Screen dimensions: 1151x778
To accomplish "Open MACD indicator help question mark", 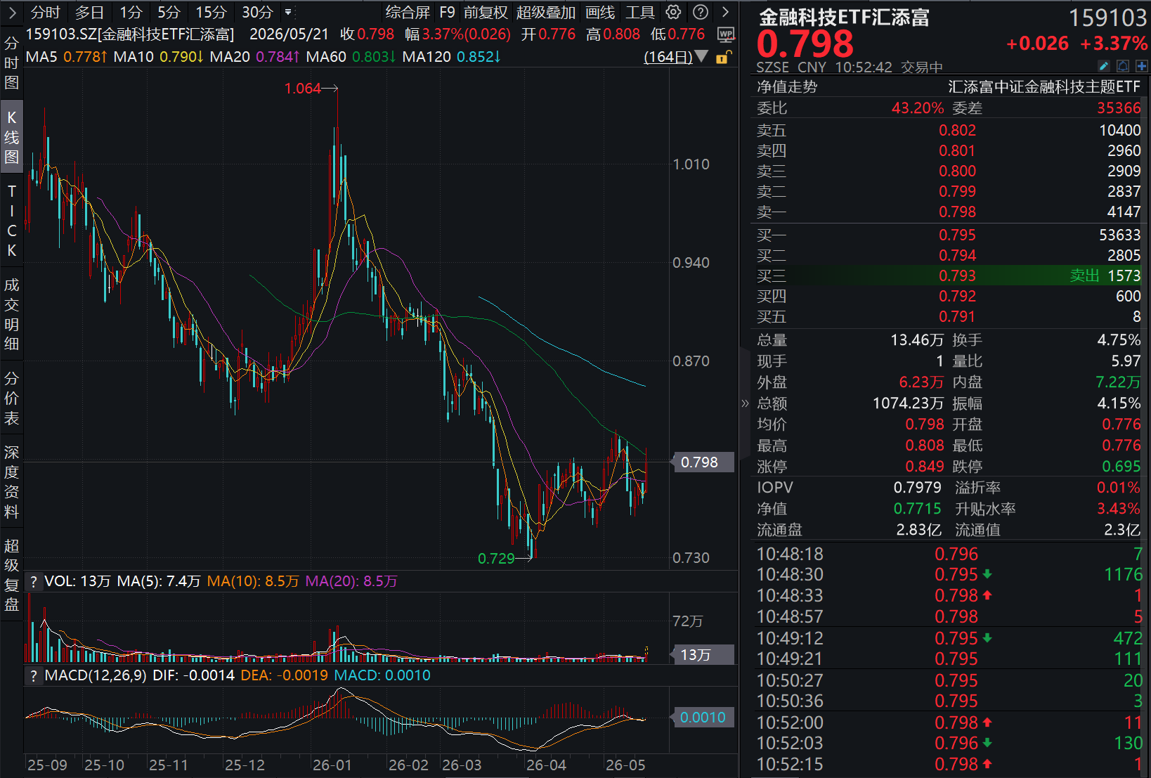I will (33, 675).
